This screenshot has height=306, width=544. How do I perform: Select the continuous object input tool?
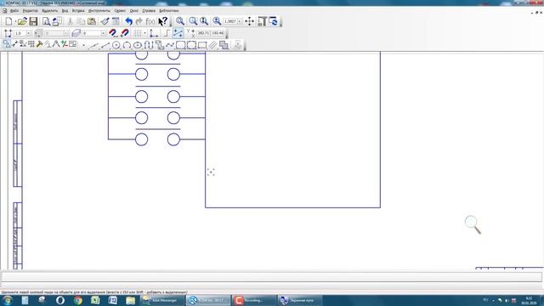click(149, 45)
